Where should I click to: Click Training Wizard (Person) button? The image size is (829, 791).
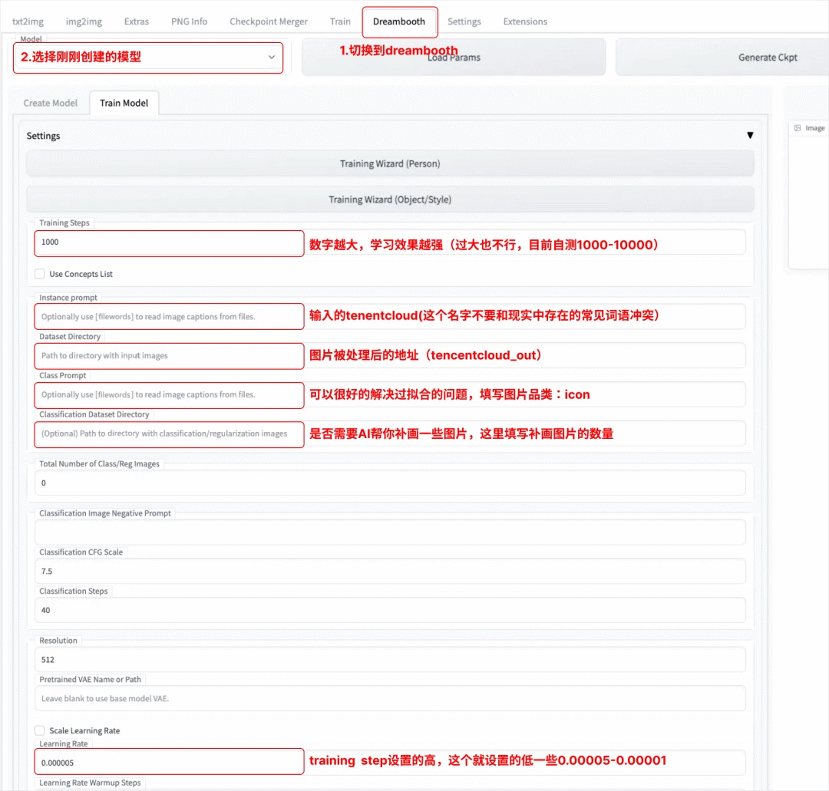click(x=390, y=163)
